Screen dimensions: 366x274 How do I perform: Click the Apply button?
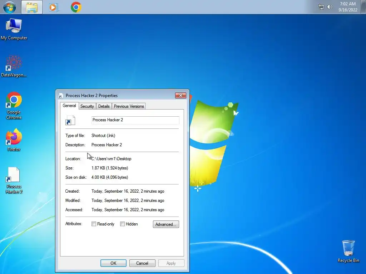(171, 263)
